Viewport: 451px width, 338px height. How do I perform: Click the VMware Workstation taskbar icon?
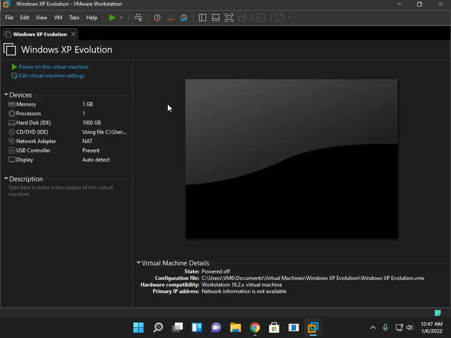tap(313, 327)
